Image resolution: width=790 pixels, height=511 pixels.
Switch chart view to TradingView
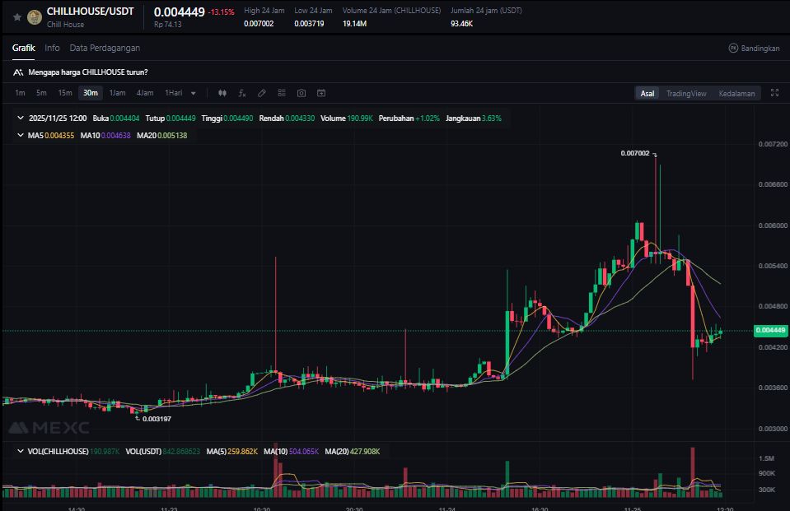click(685, 94)
